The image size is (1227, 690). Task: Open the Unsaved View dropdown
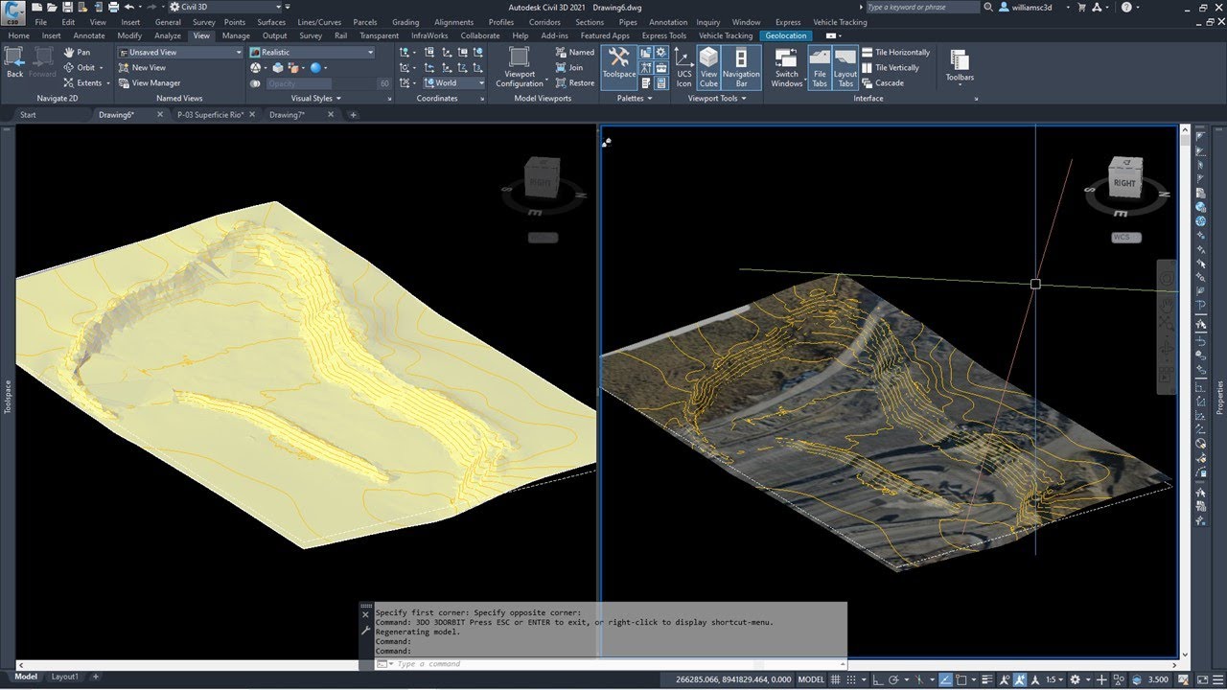click(x=180, y=53)
